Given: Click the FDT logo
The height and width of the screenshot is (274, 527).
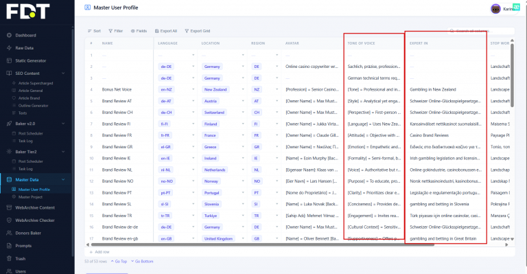Looking at the screenshot, I should tap(28, 12).
